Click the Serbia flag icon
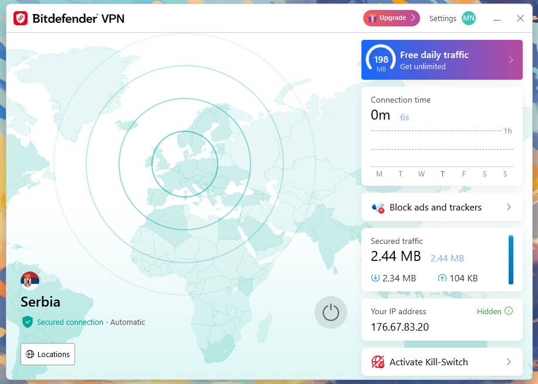Image resolution: width=538 pixels, height=384 pixels. (x=30, y=280)
